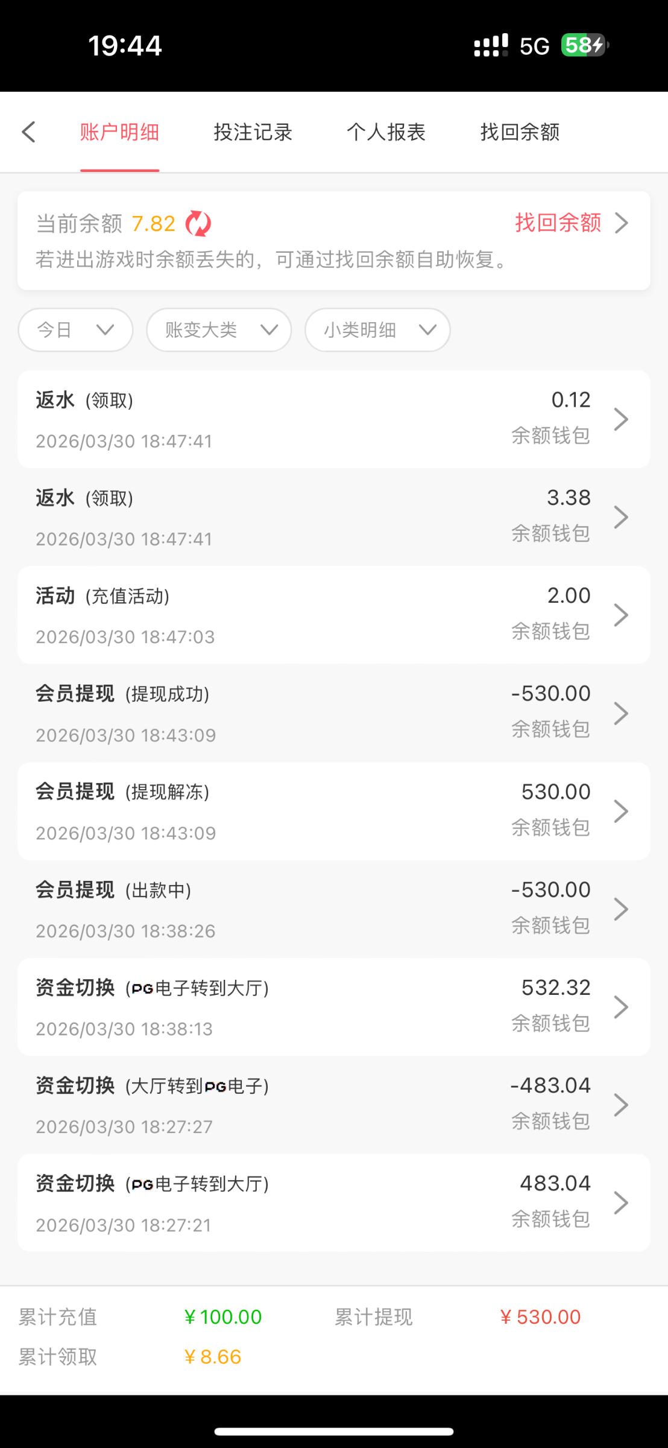
Task: Open the 账变大类 dropdown
Action: point(219,330)
